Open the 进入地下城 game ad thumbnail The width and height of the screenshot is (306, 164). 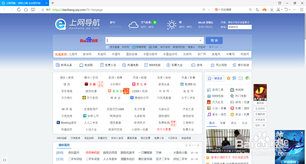point(260,92)
